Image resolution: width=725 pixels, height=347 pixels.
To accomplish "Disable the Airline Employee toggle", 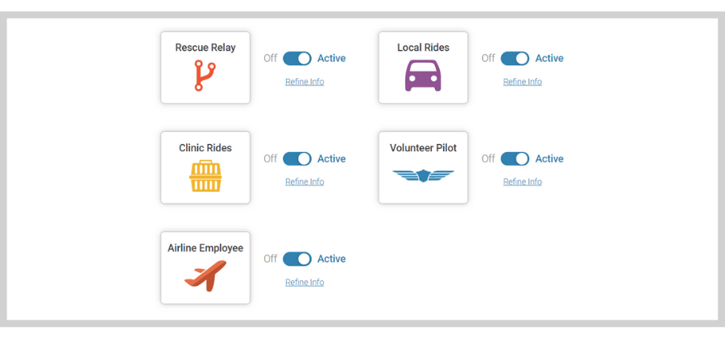I will [296, 258].
